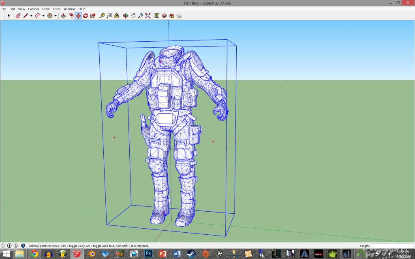Launch Blender from the taskbar
The image size is (415, 259).
tap(91, 254)
